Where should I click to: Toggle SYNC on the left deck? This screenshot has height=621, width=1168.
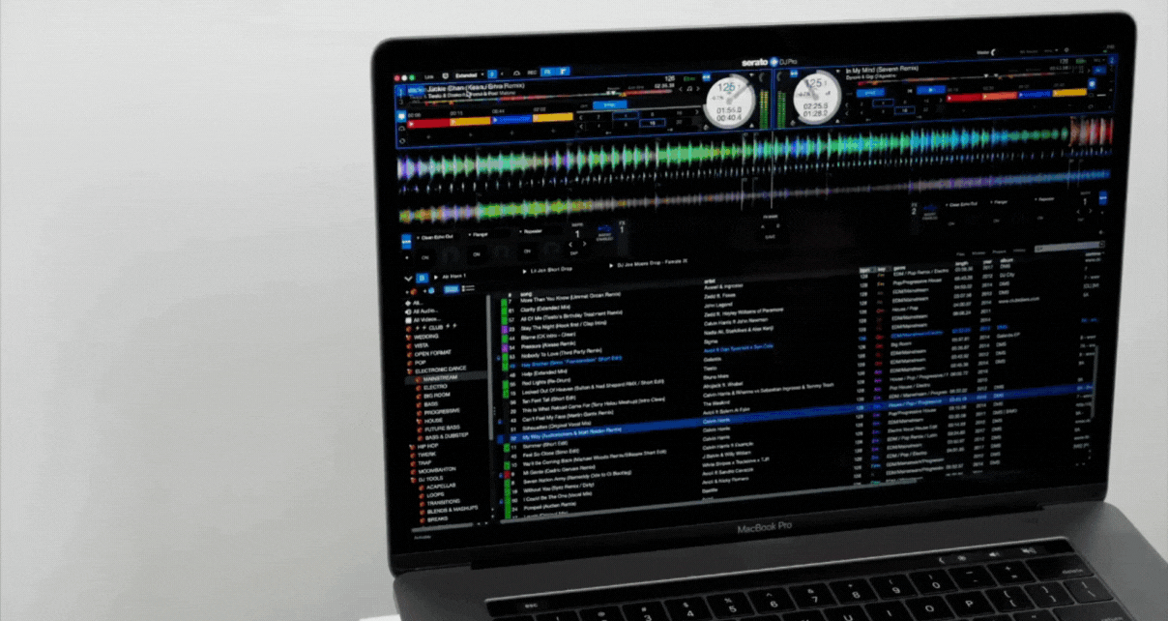click(x=609, y=104)
